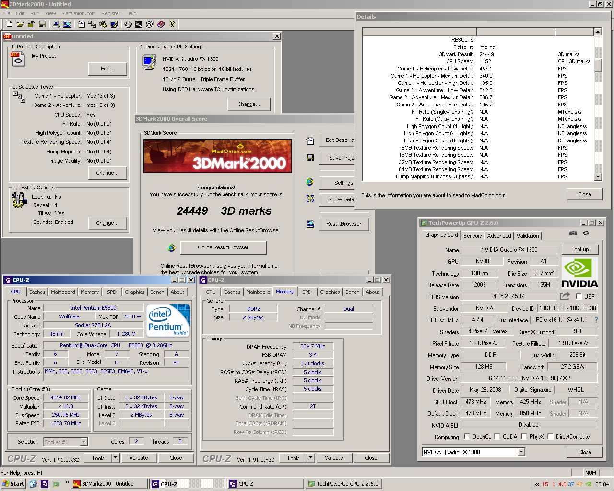The image size is (614, 491).
Task: Click Validate in left CPU-Z window
Action: coord(139,458)
